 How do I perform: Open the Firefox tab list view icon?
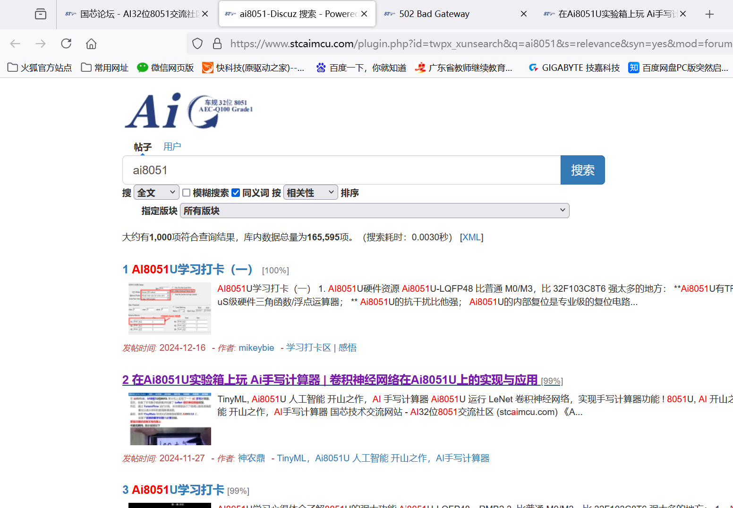point(41,14)
